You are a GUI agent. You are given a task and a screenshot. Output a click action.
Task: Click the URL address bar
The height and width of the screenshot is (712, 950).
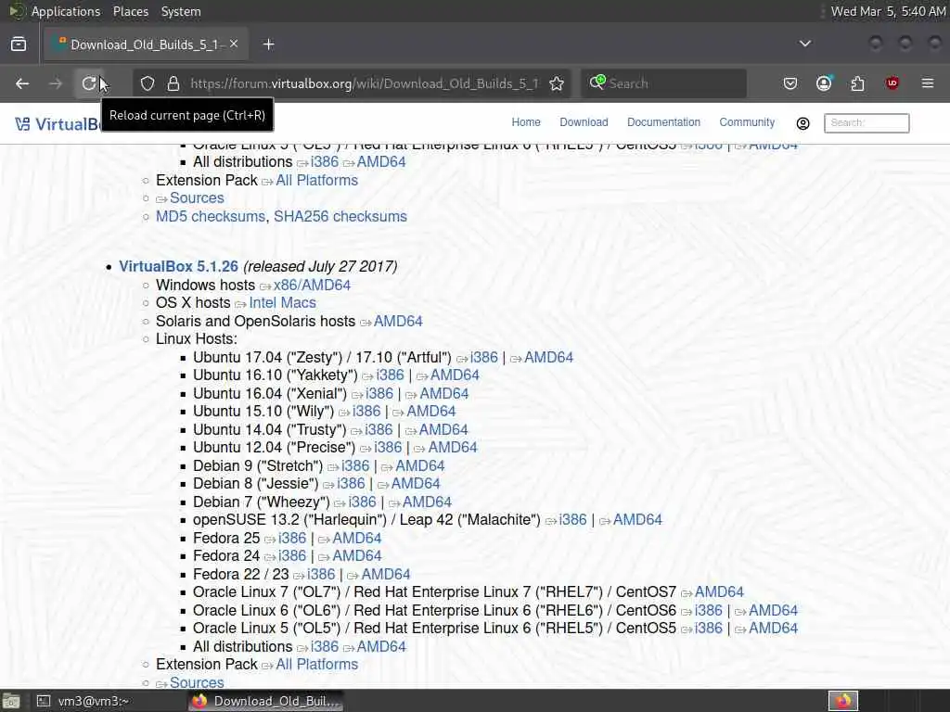pos(364,83)
